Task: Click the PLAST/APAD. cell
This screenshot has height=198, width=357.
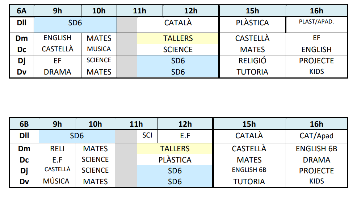Action: tap(316, 22)
